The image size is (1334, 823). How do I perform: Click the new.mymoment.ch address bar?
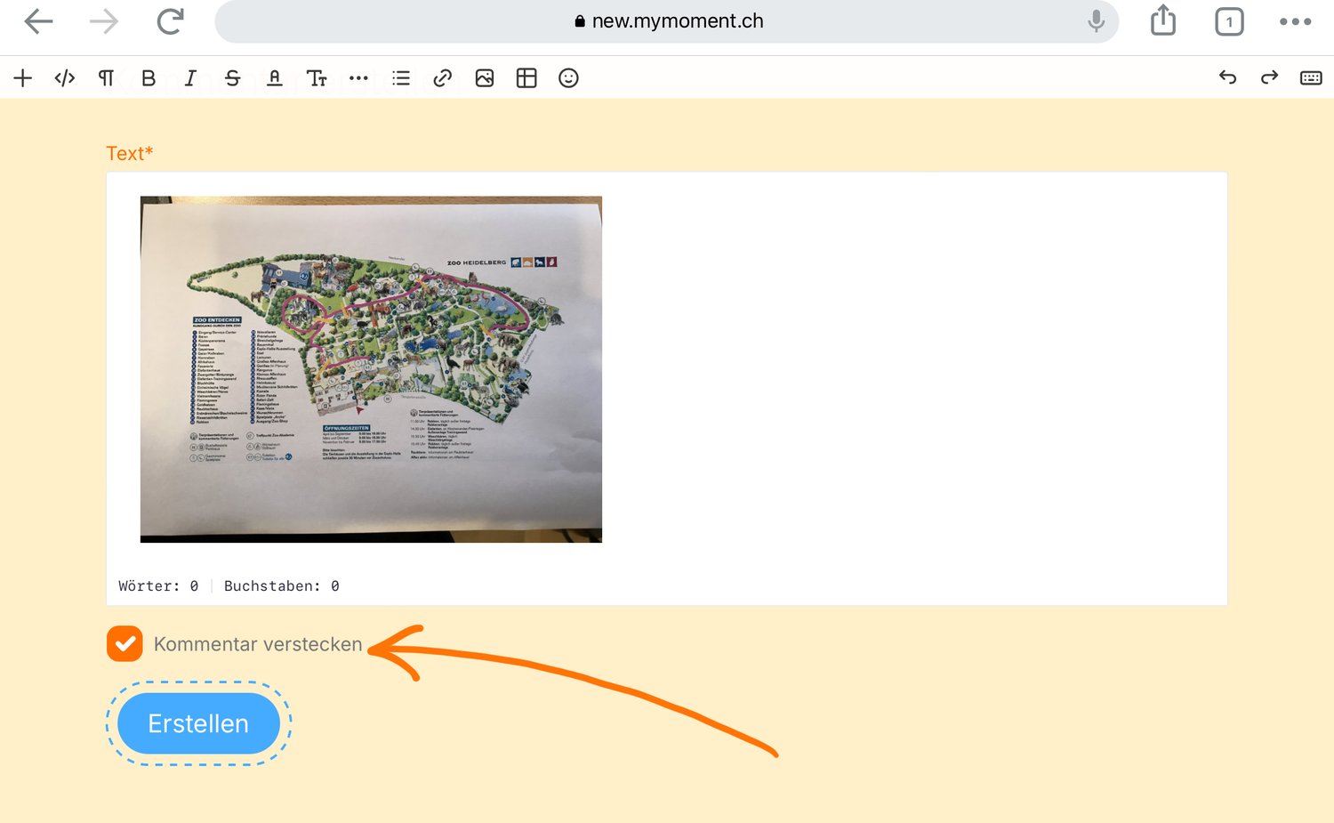(x=667, y=21)
